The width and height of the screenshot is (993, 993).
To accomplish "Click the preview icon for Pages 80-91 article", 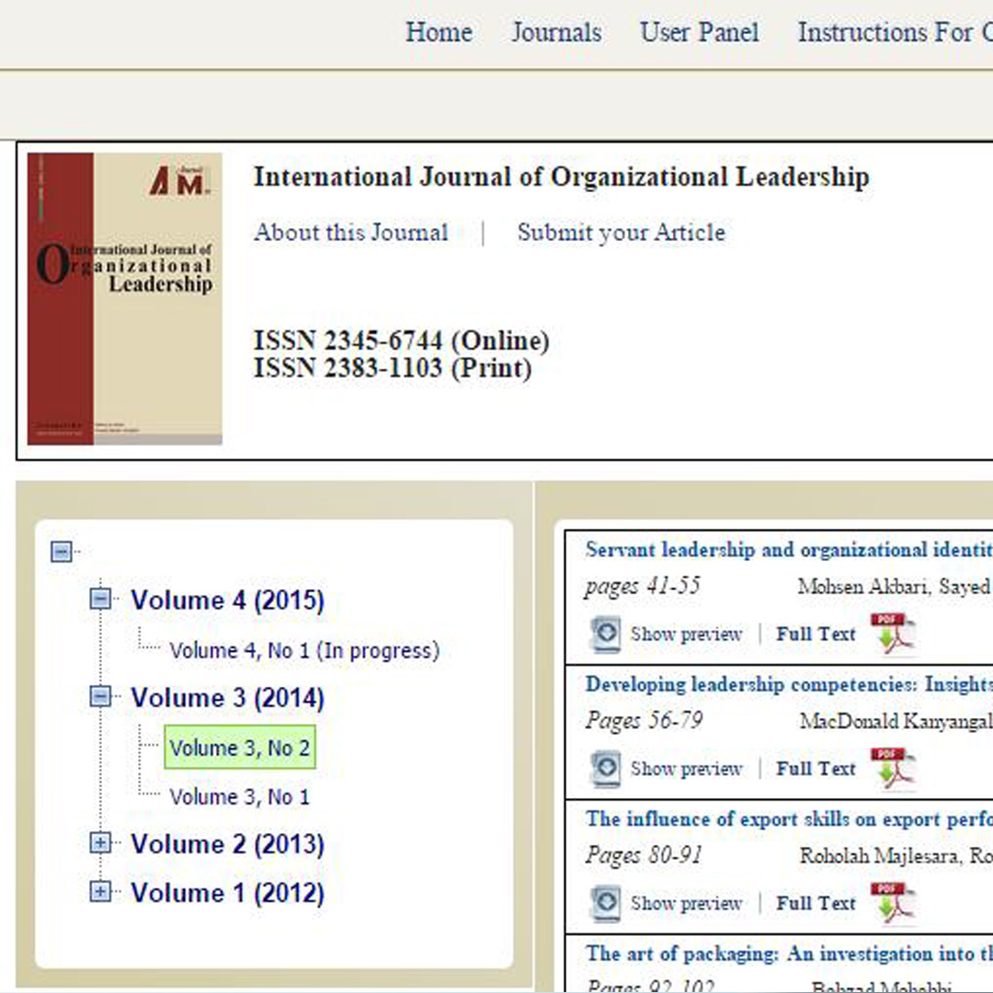I will (605, 903).
